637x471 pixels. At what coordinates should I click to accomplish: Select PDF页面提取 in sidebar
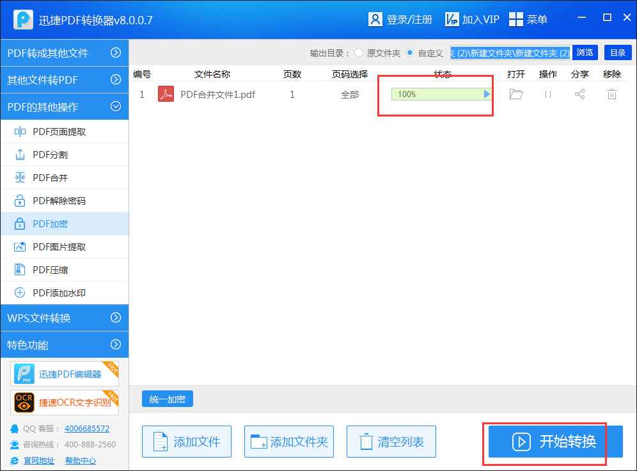coord(65,131)
